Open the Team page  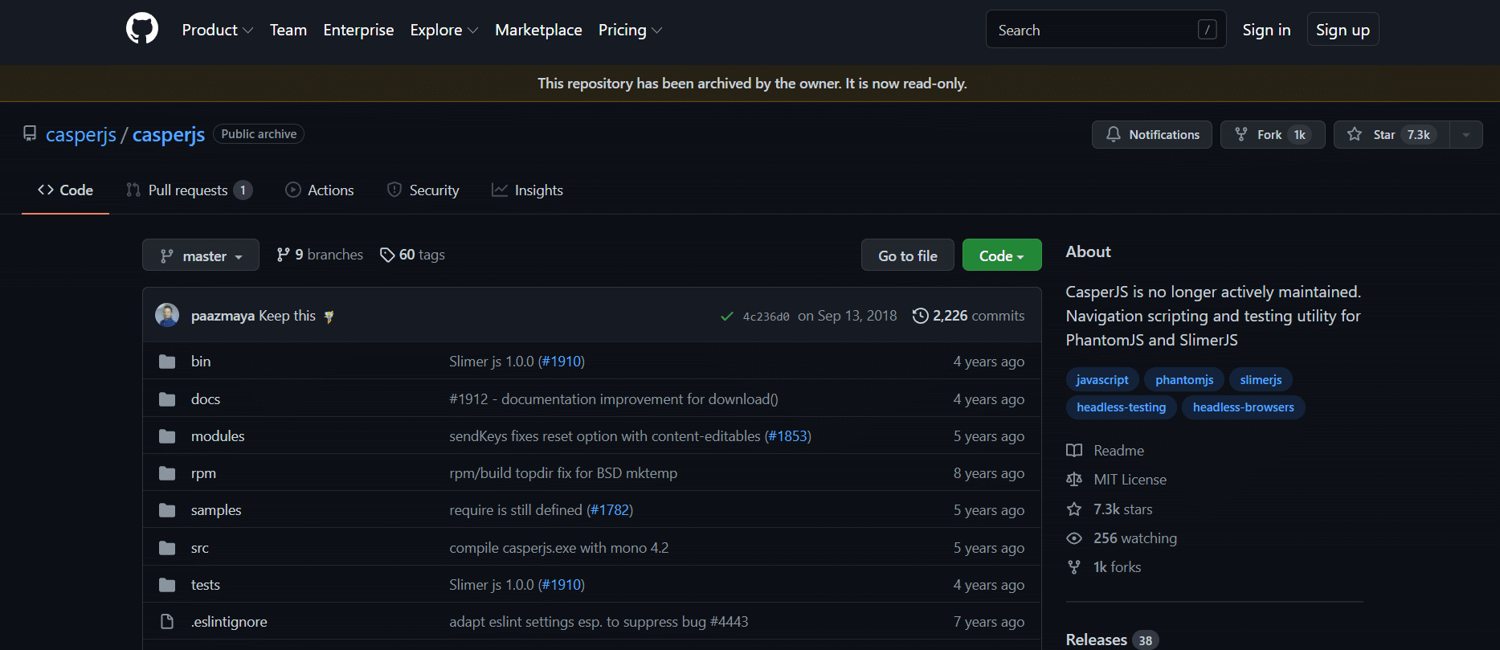(x=288, y=30)
